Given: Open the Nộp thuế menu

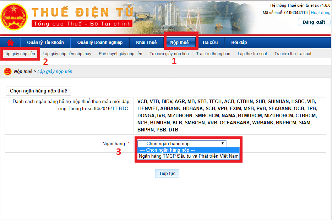Looking at the screenshot, I should tap(179, 43).
